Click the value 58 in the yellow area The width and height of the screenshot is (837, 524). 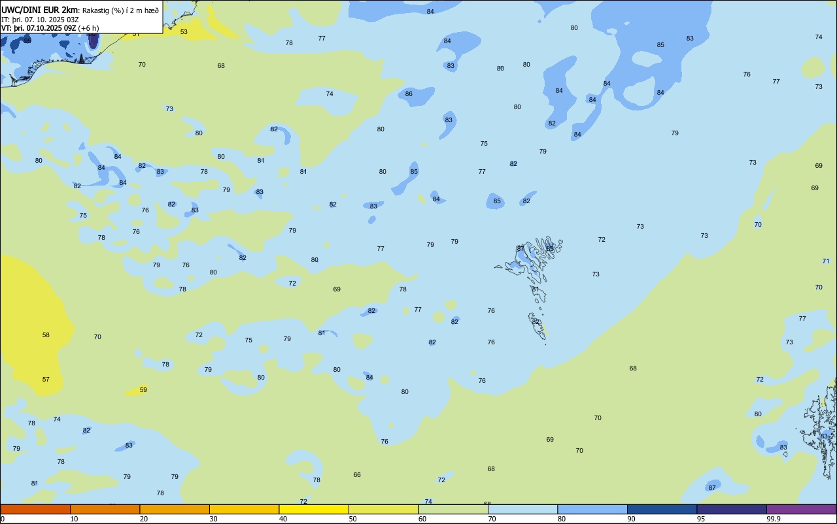46,335
